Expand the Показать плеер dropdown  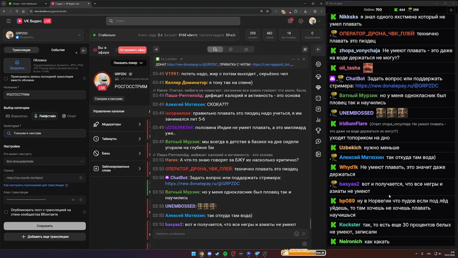[128, 63]
